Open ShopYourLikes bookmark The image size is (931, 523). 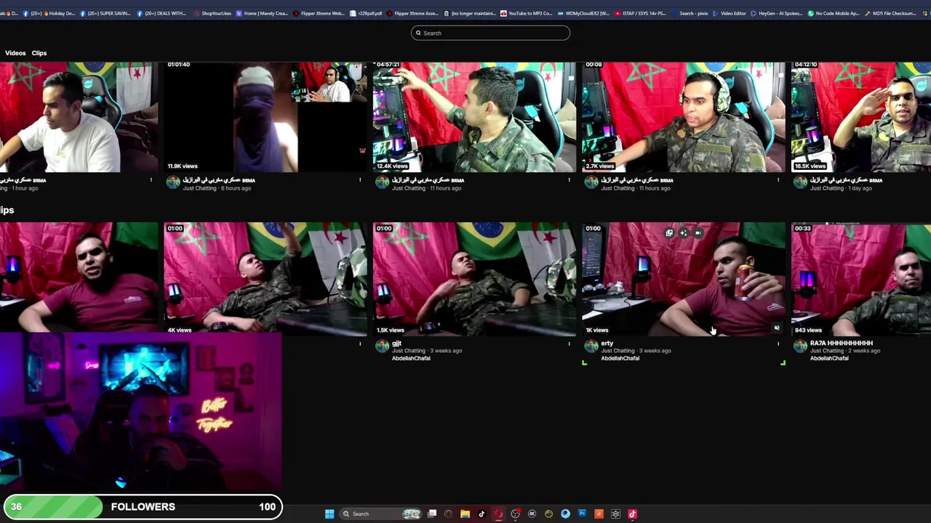(x=212, y=13)
